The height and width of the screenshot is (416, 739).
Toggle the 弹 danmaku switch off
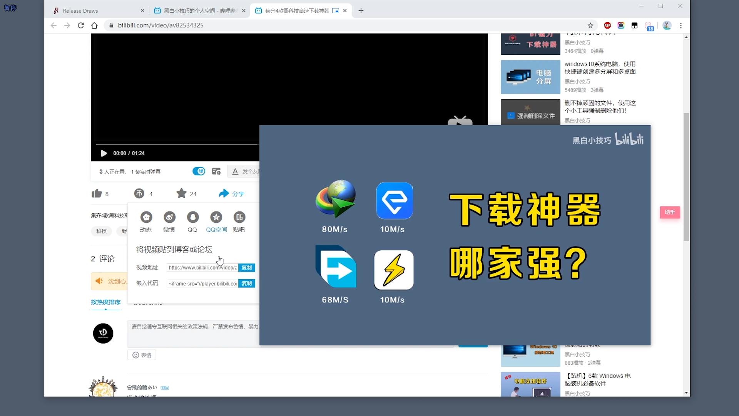199,171
